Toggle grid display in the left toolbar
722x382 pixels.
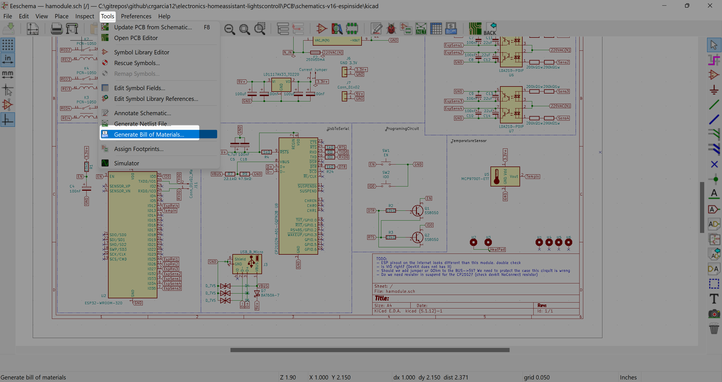pos(8,45)
